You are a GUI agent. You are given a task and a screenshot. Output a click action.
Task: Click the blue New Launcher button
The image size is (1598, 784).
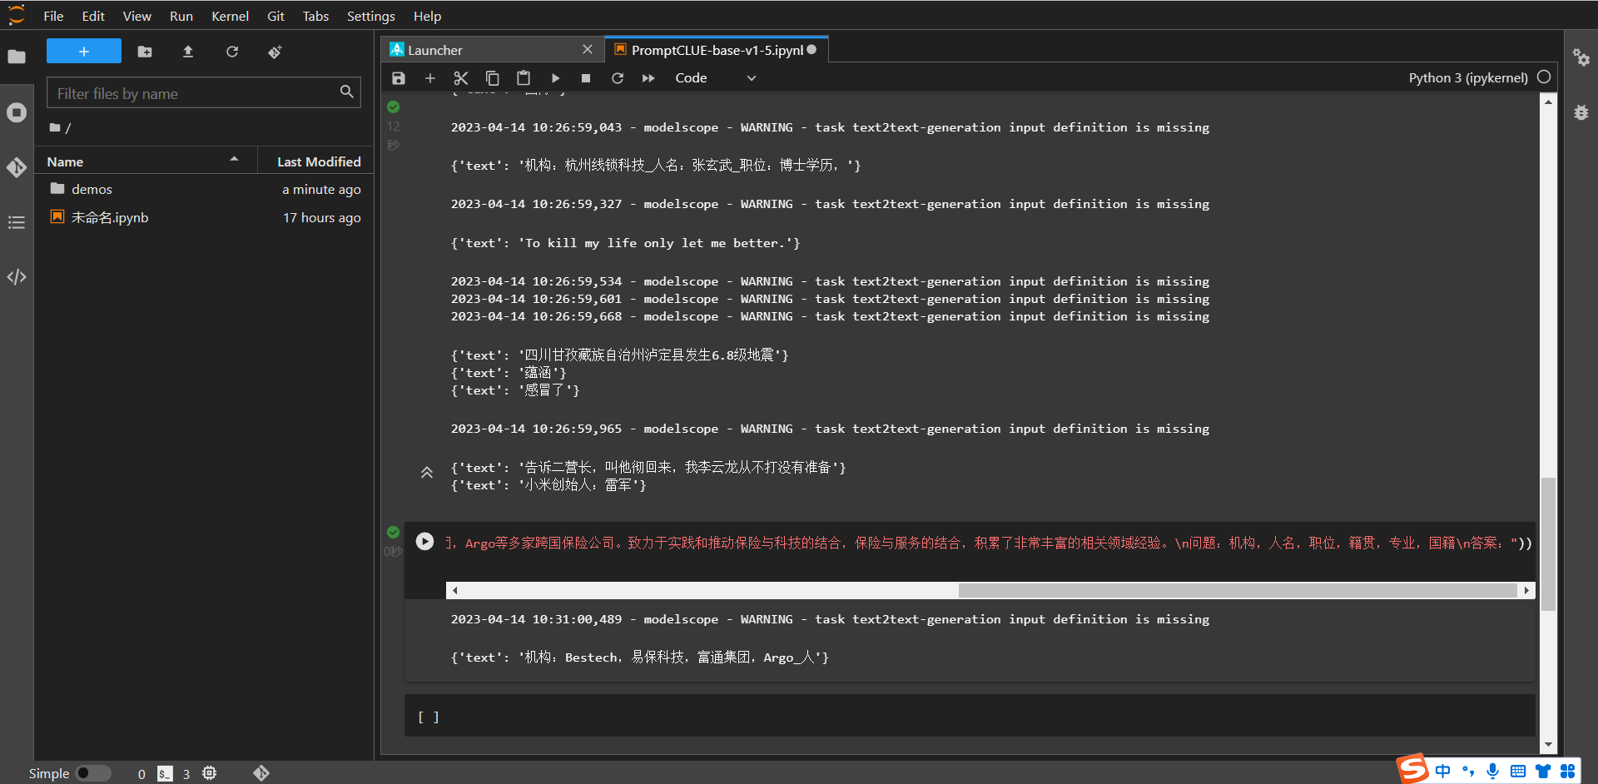(84, 52)
